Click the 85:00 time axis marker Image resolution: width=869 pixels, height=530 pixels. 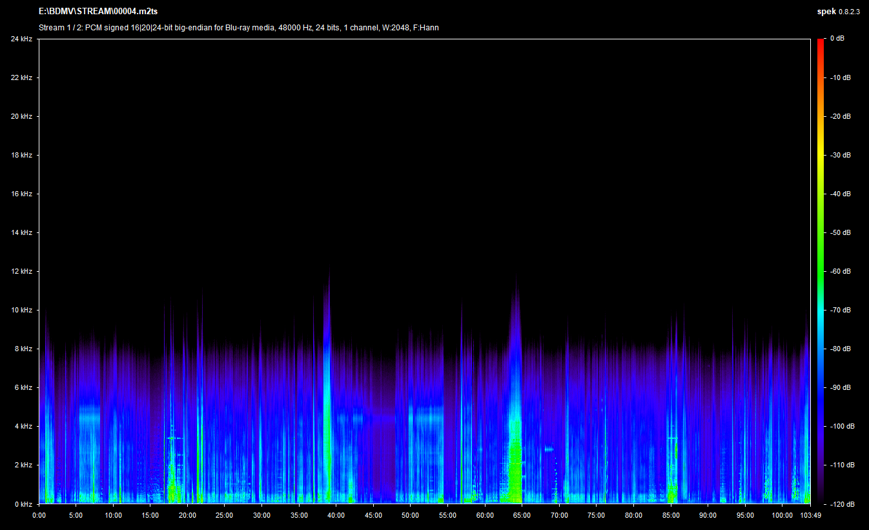pos(671,515)
